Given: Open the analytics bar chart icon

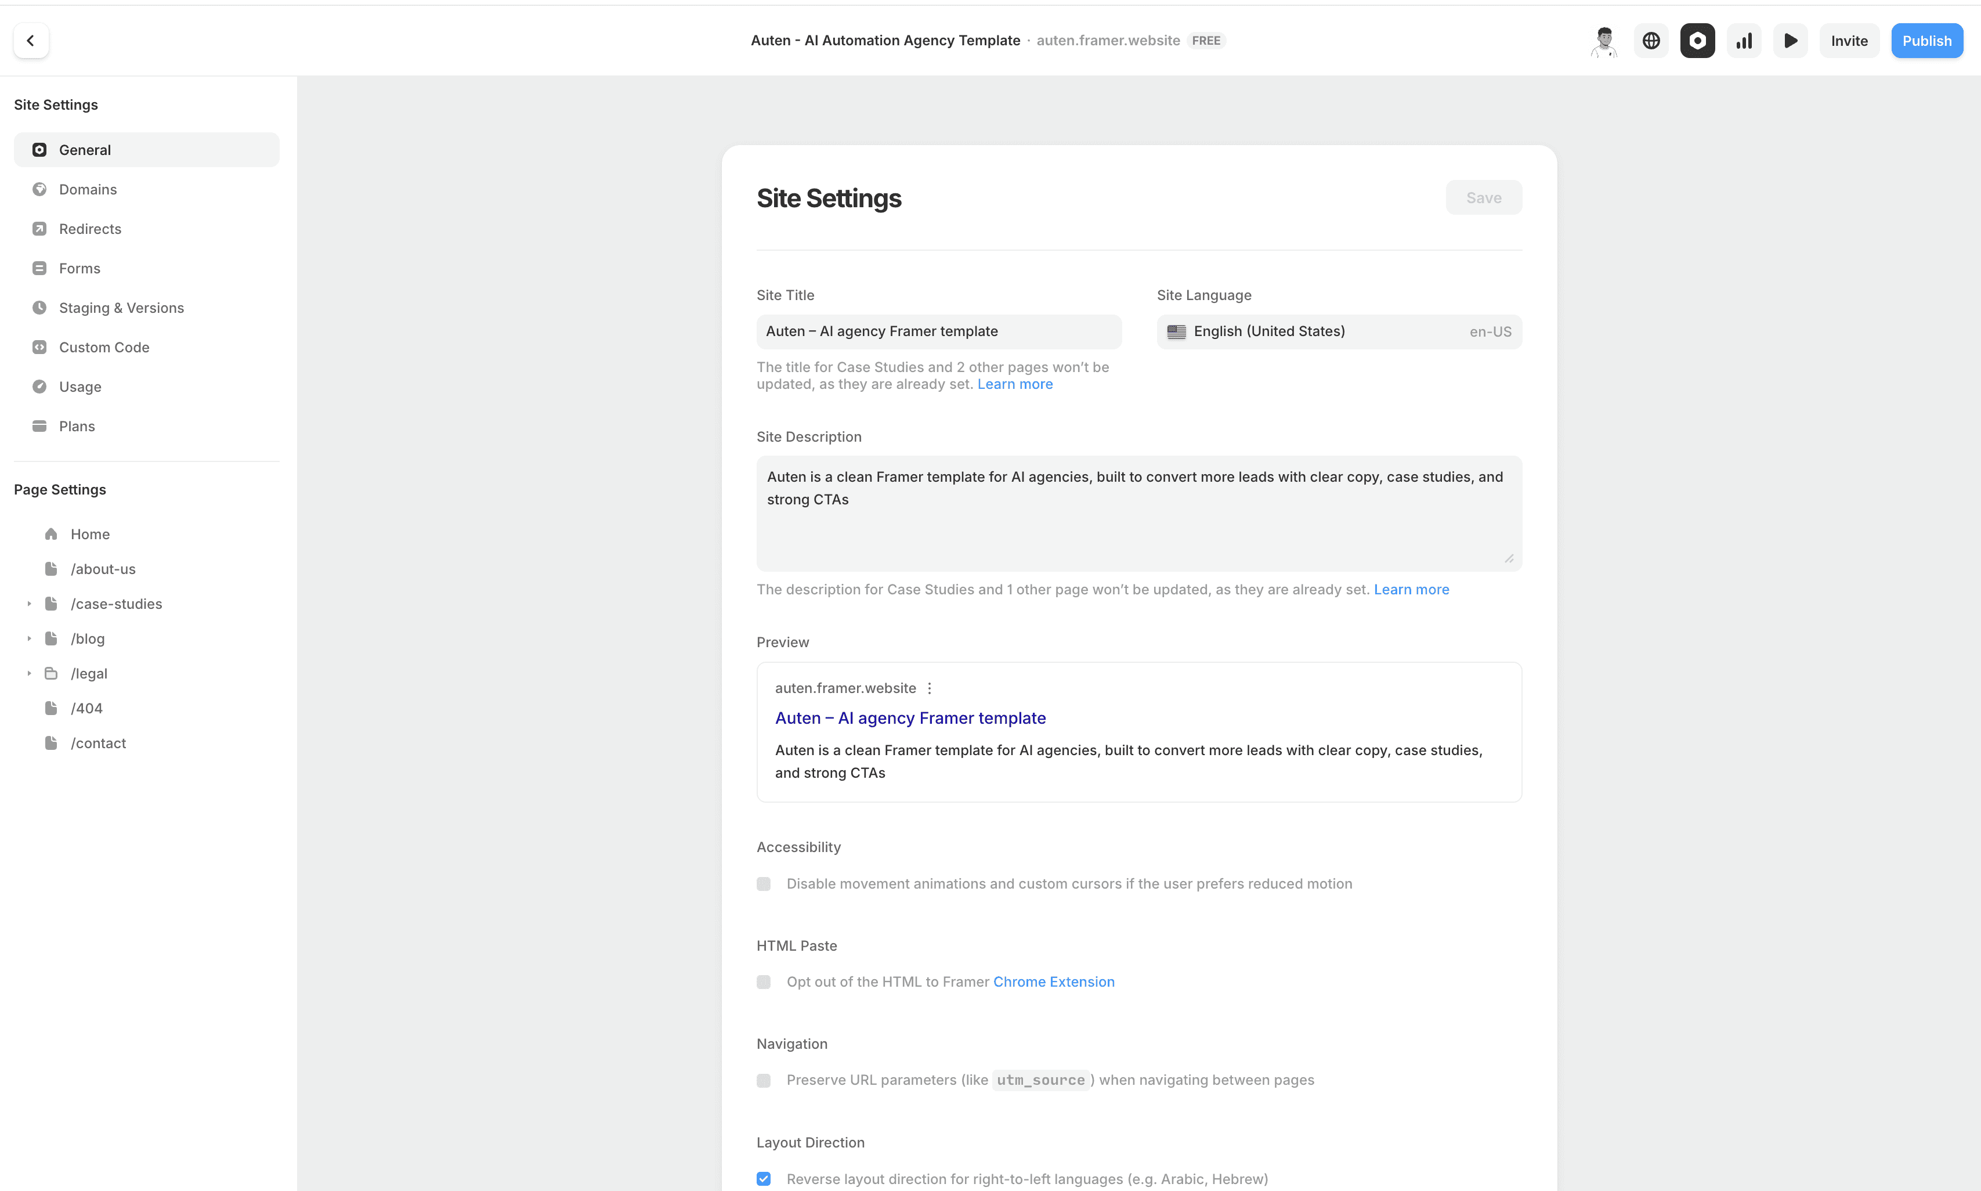Looking at the screenshot, I should [x=1744, y=41].
